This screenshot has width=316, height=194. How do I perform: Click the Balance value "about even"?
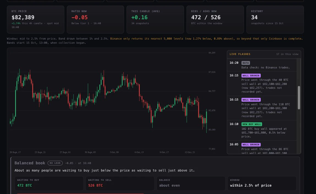[169, 185]
